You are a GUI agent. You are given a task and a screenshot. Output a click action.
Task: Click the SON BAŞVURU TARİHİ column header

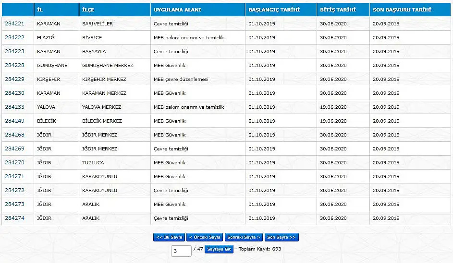click(x=410, y=10)
